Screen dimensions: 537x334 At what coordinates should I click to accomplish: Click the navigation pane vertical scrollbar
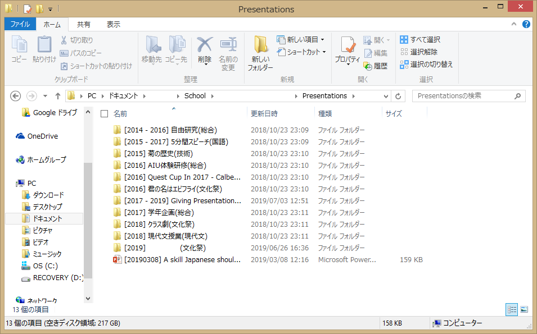click(x=88, y=219)
